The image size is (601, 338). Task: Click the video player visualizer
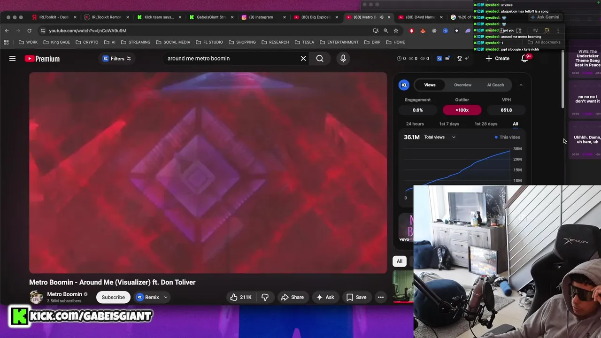208,173
